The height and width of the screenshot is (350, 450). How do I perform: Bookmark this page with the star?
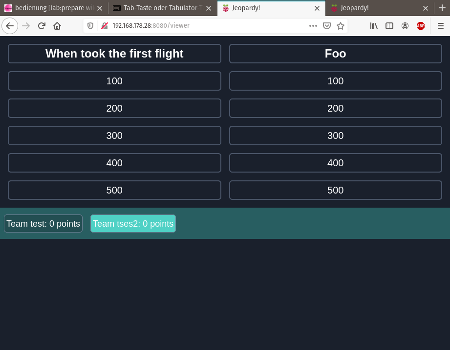[341, 26]
